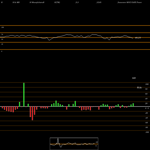
Task: Click the RSI axis label 30
Action: [x=2, y=44]
